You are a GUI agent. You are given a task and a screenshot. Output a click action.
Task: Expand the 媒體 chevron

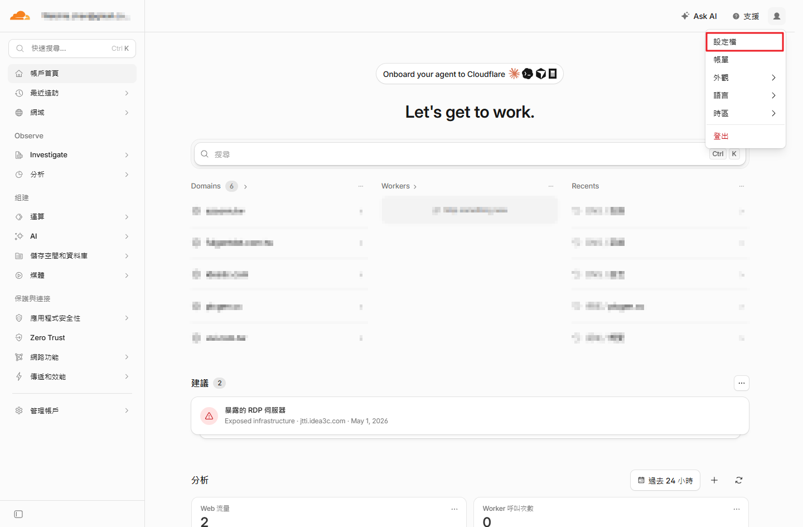pyautogui.click(x=127, y=275)
